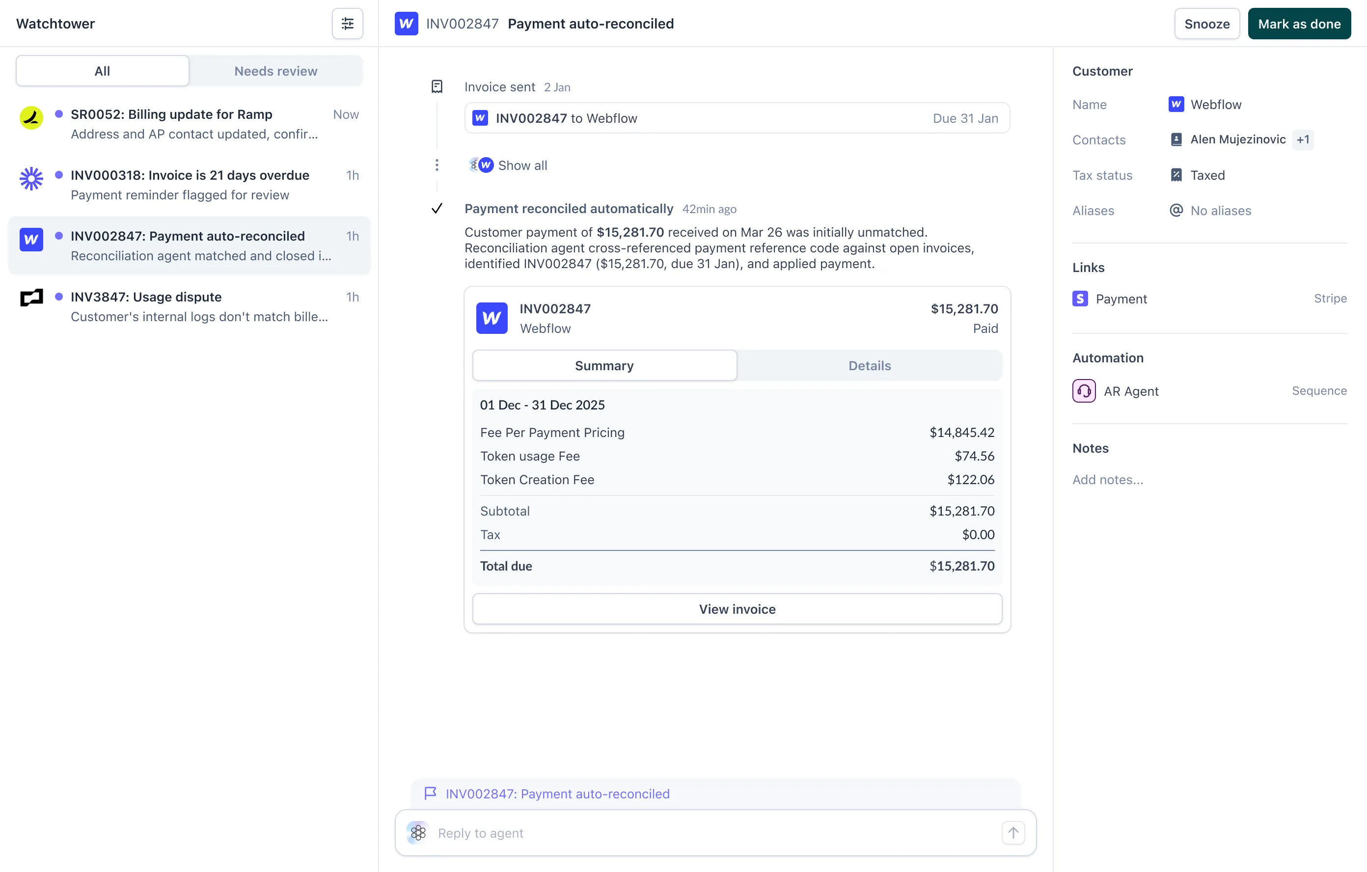Select the Summary tab on invoice card
This screenshot has height=872, width=1367.
pos(604,366)
